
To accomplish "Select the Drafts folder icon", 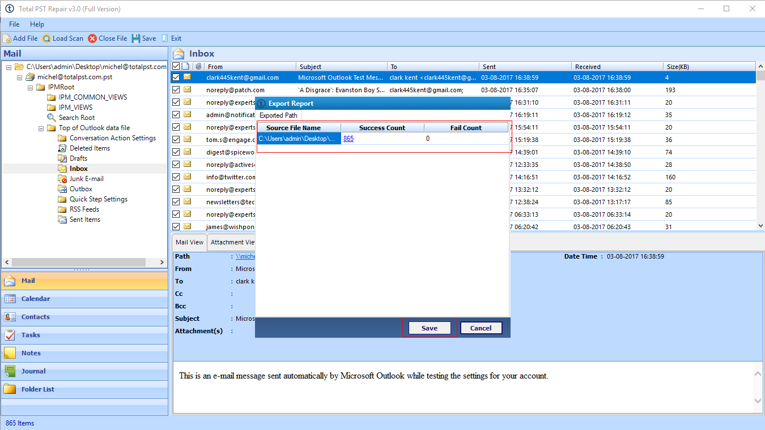I will [x=62, y=158].
